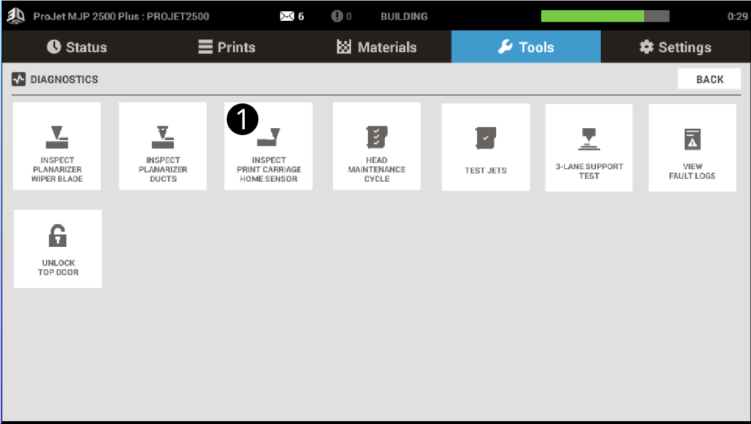
Task: Click the 3D Systems logo icon
Action: pos(16,16)
